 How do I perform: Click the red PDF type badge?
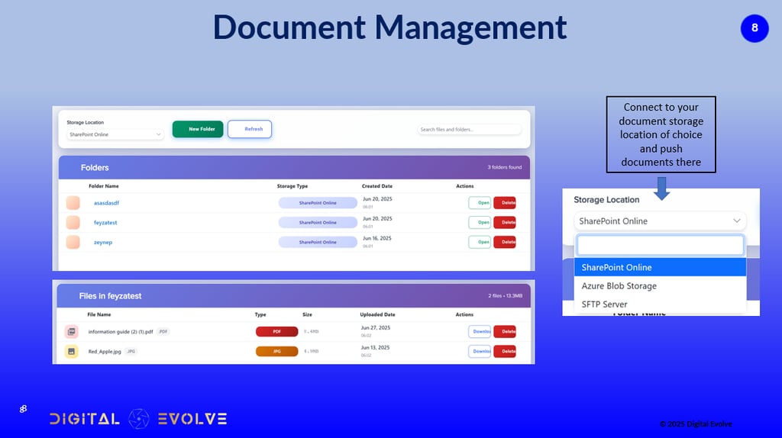point(276,331)
